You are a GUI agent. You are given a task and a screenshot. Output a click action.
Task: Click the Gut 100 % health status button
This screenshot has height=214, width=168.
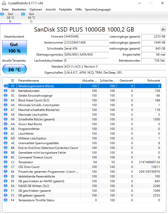[15, 48]
